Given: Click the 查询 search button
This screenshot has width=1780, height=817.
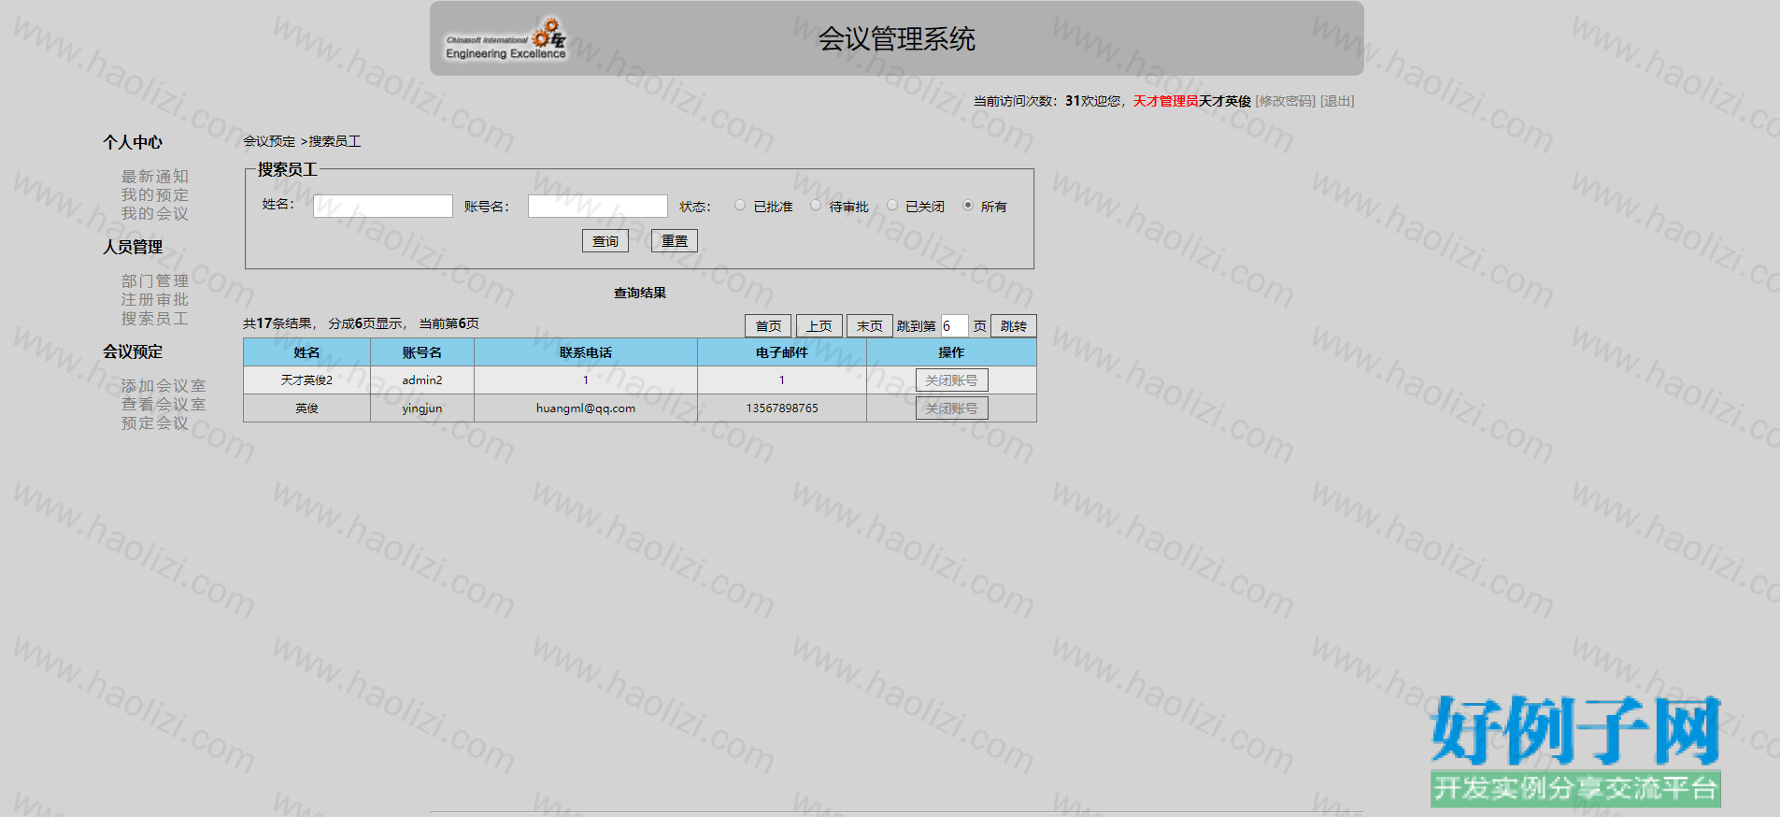Looking at the screenshot, I should point(605,241).
